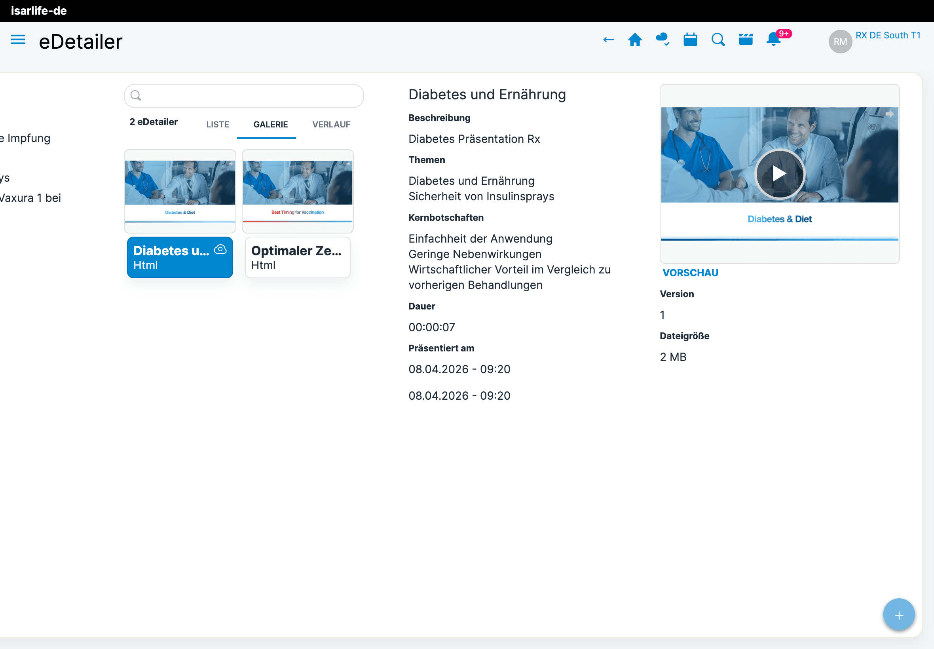The height and width of the screenshot is (649, 934).
Task: Click the back arrow icon
Action: [608, 40]
